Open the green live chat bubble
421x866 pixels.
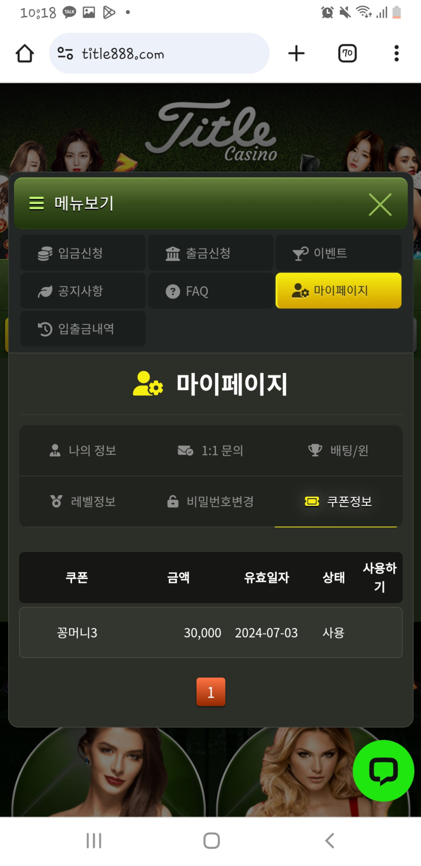pos(383,771)
